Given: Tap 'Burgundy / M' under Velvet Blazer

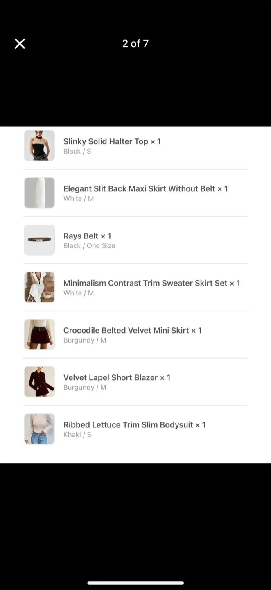Looking at the screenshot, I should [85, 388].
